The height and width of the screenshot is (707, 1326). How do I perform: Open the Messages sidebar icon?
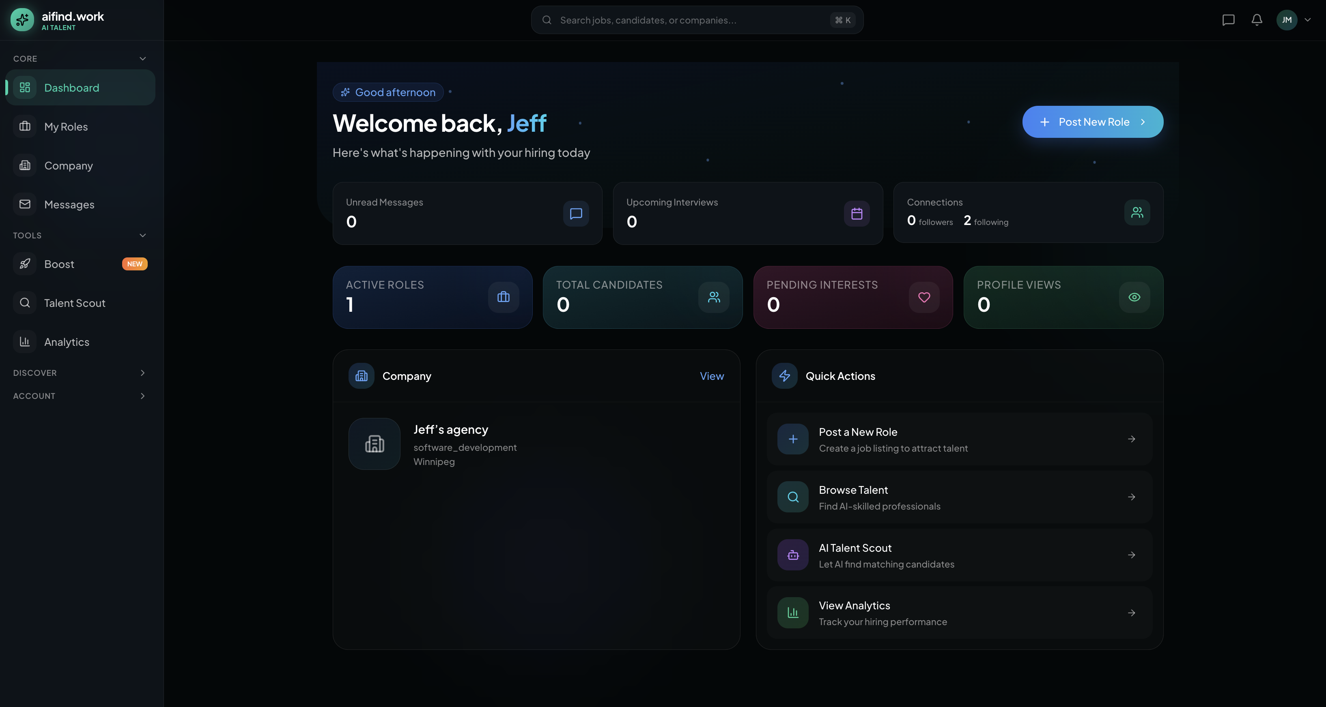[x=25, y=204]
